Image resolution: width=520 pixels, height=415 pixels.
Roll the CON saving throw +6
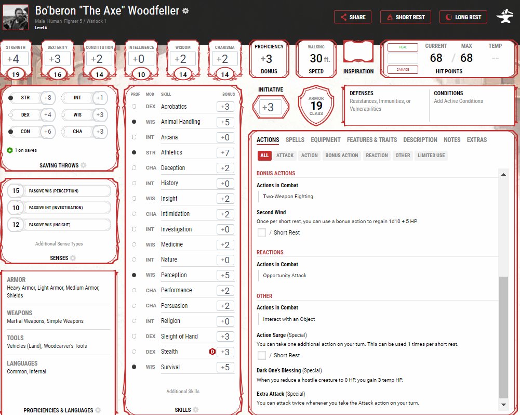click(48, 132)
